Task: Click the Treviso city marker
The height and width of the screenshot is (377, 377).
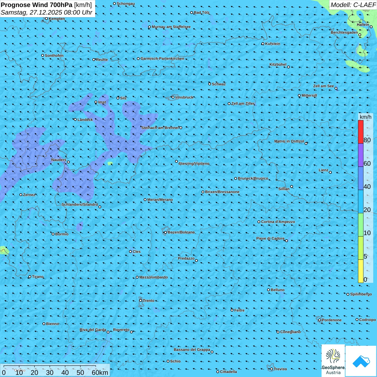Action: tap(272, 369)
